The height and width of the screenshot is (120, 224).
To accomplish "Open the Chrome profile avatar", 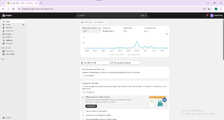I will 216,9.
